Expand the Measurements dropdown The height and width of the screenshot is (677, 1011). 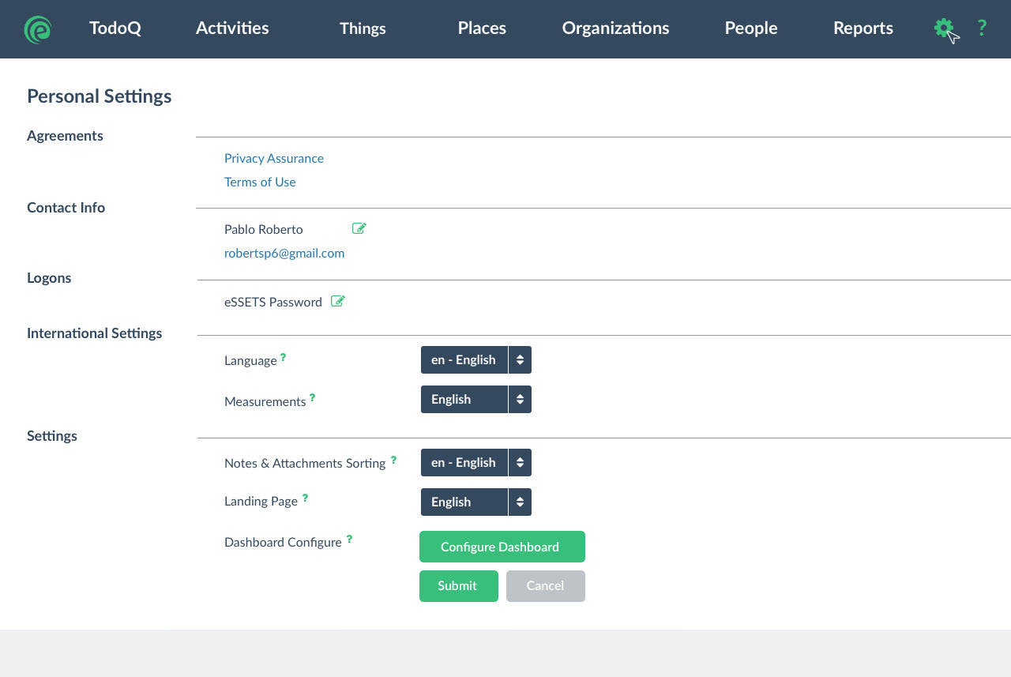tap(475, 399)
